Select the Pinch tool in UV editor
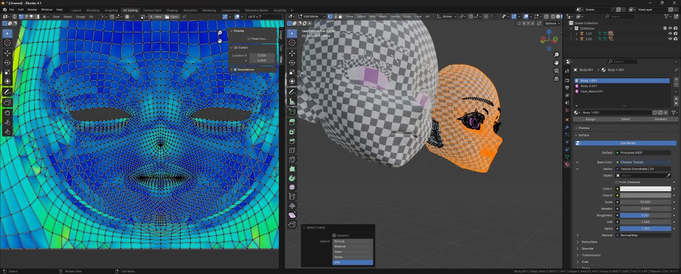Viewport: 681px width, 274px height. (7, 131)
